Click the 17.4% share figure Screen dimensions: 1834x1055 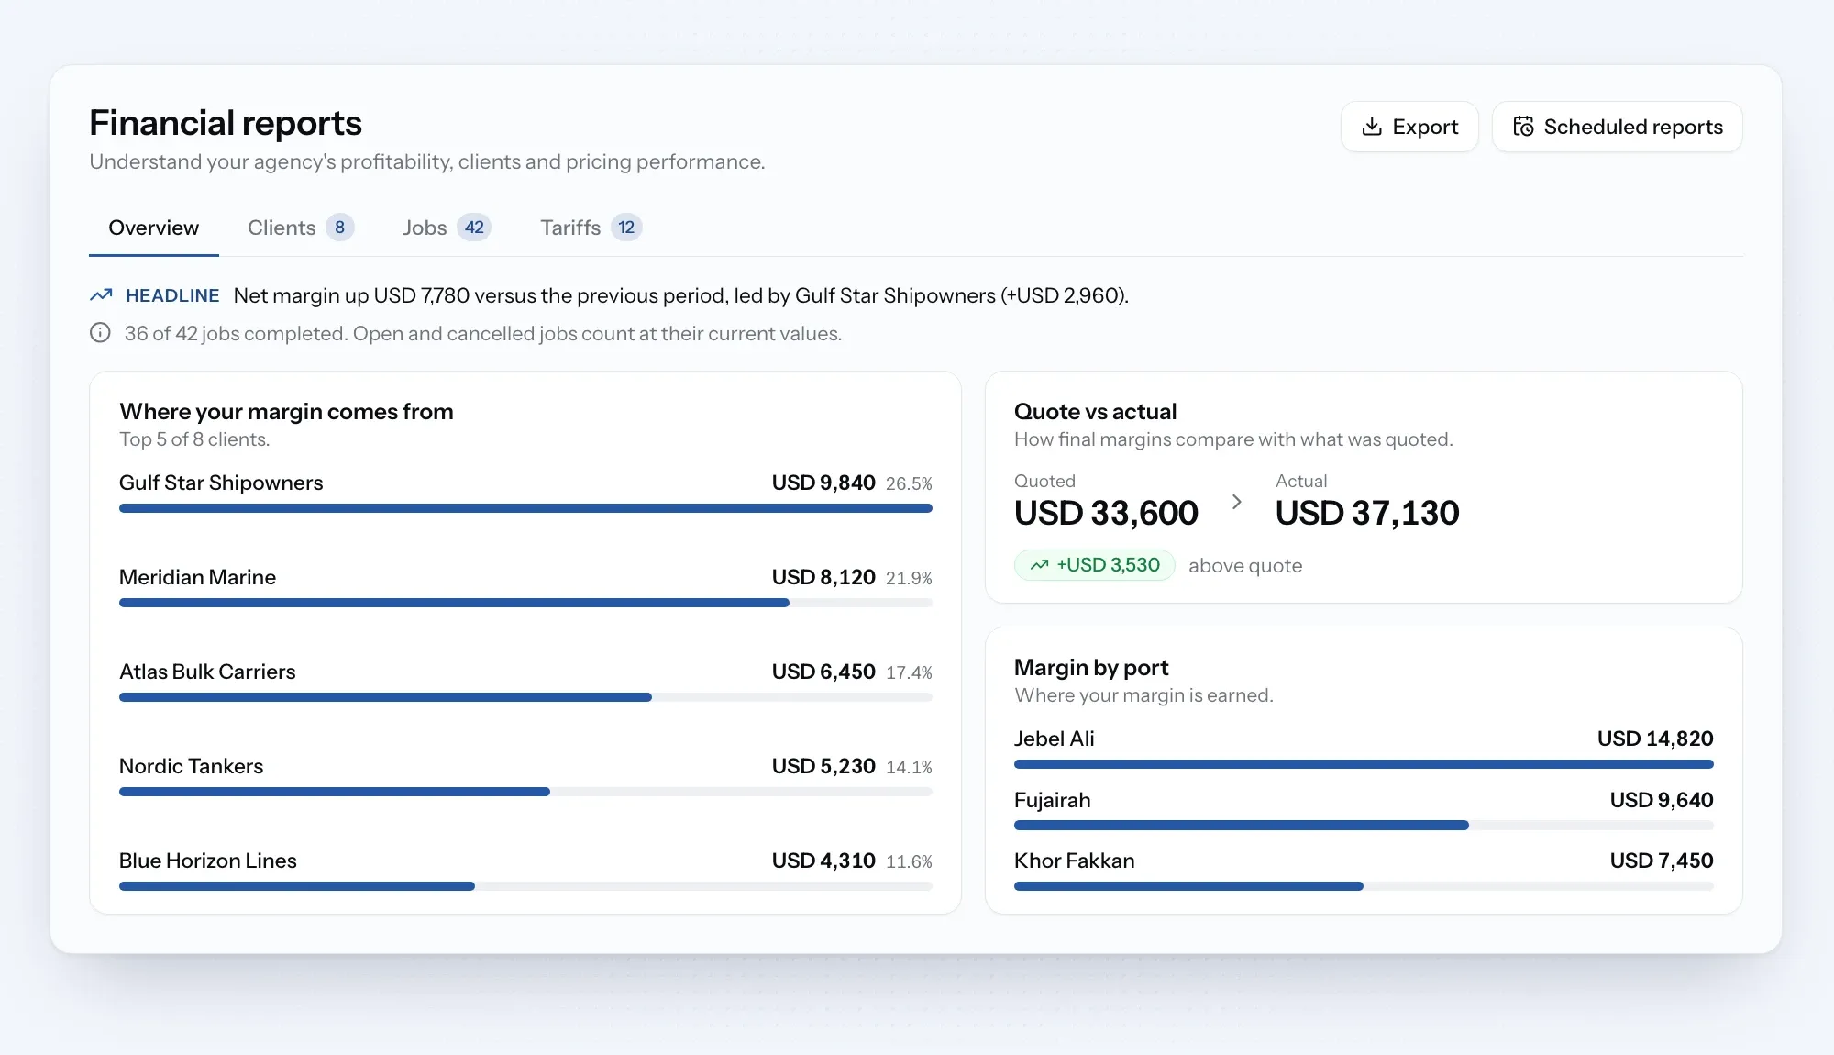(x=909, y=672)
